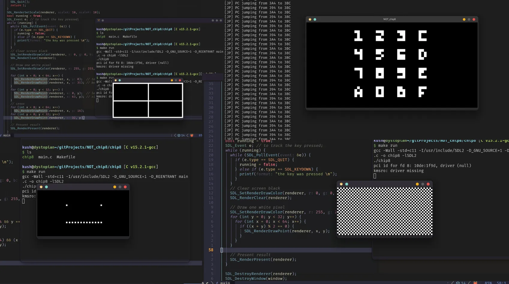Maximize the dotted-line window with the grey button
Screen dimensions: 509x284
pos(120,187)
